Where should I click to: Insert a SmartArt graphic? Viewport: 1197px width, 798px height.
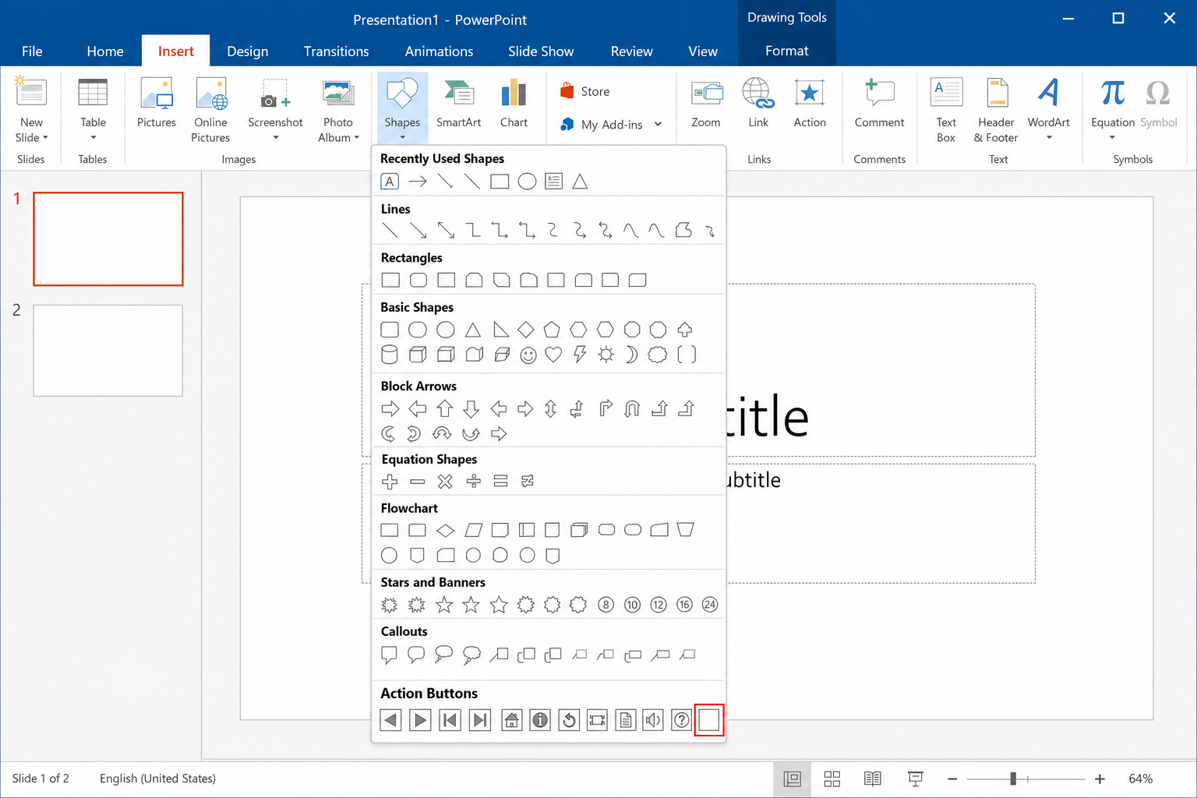click(x=458, y=104)
